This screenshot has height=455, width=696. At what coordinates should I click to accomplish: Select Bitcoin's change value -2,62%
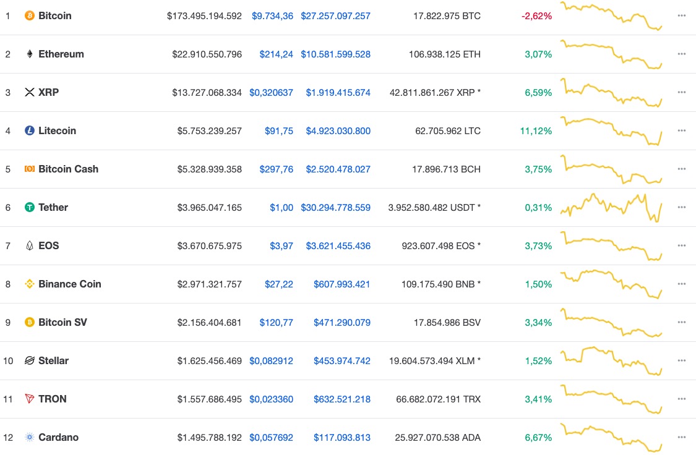click(x=536, y=16)
